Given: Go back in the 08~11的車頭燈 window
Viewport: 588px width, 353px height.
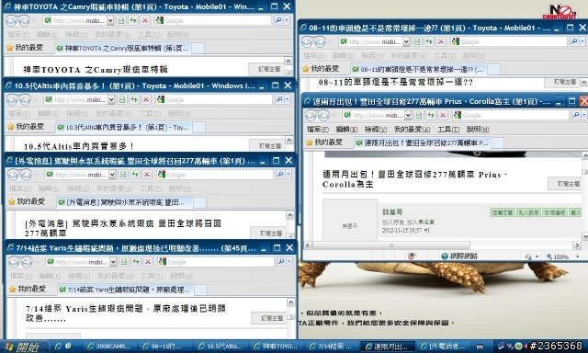Looking at the screenshot, I should click(x=308, y=41).
